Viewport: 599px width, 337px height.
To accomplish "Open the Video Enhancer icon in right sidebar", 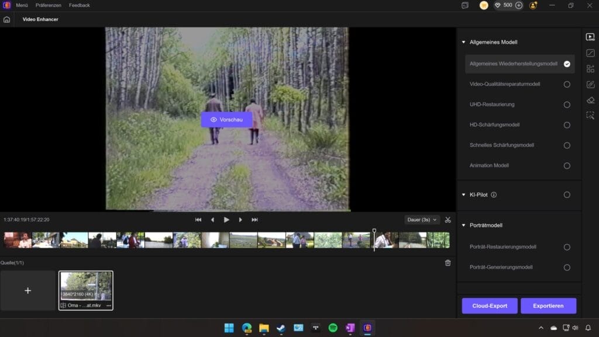I will 590,37.
